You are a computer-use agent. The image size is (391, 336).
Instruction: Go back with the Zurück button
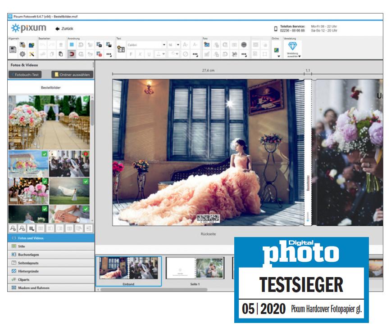[64, 29]
